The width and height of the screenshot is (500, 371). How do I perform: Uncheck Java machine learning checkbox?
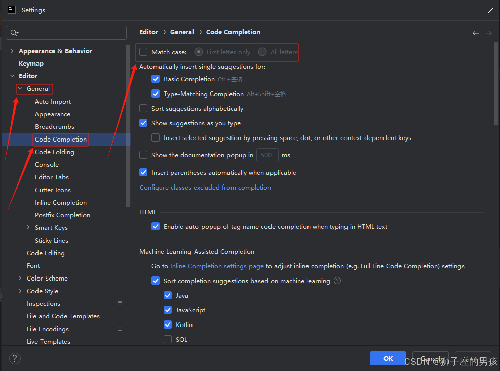pos(168,295)
